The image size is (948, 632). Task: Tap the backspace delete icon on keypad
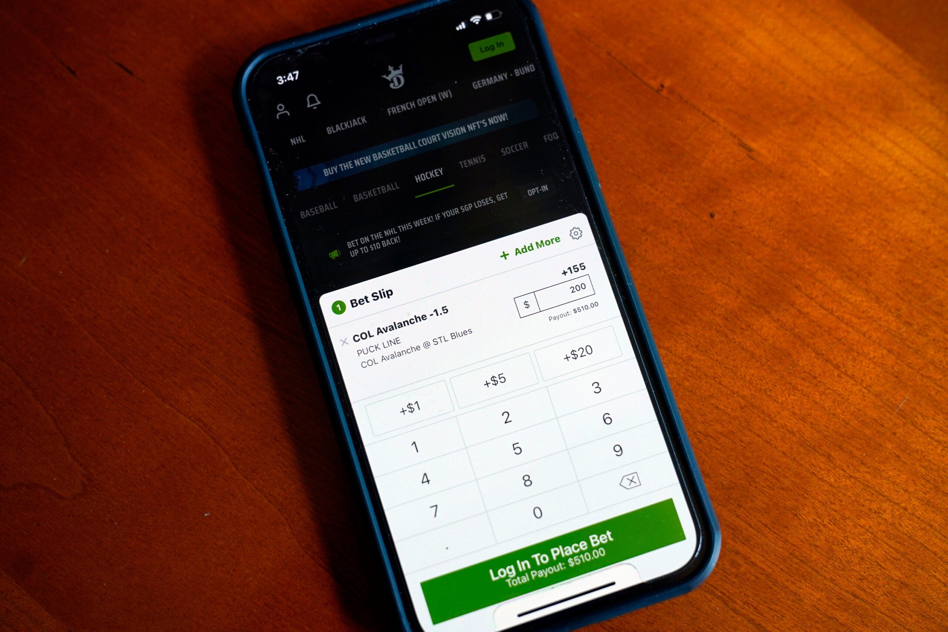624,479
